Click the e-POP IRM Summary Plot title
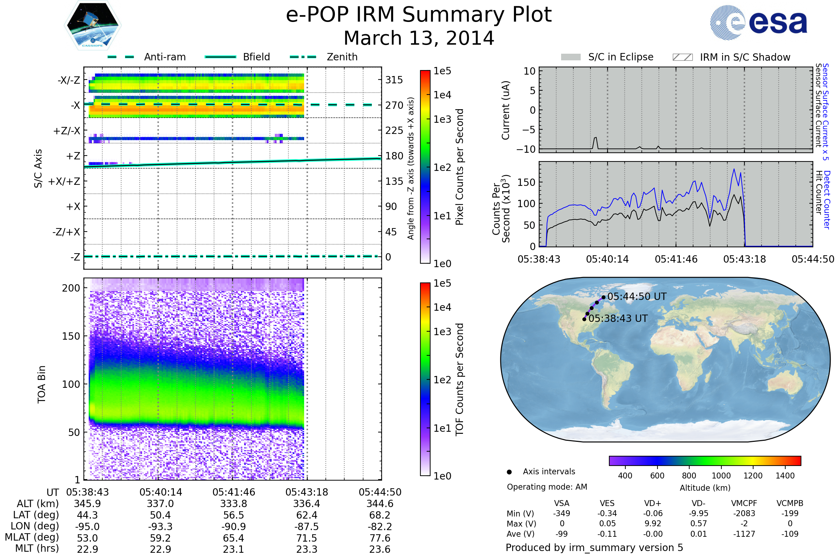Image resolution: width=838 pixels, height=558 pixels. (419, 15)
